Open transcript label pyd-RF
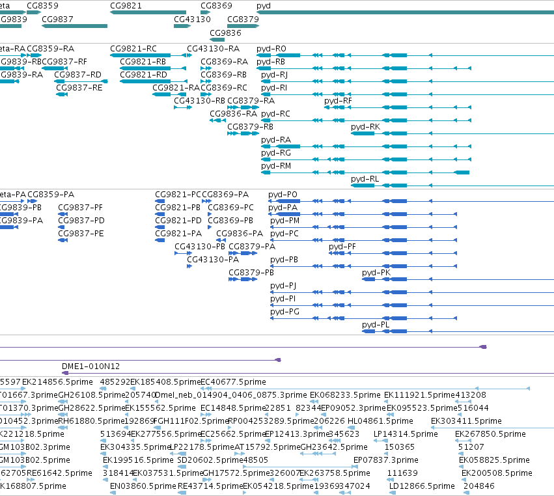 (338, 101)
